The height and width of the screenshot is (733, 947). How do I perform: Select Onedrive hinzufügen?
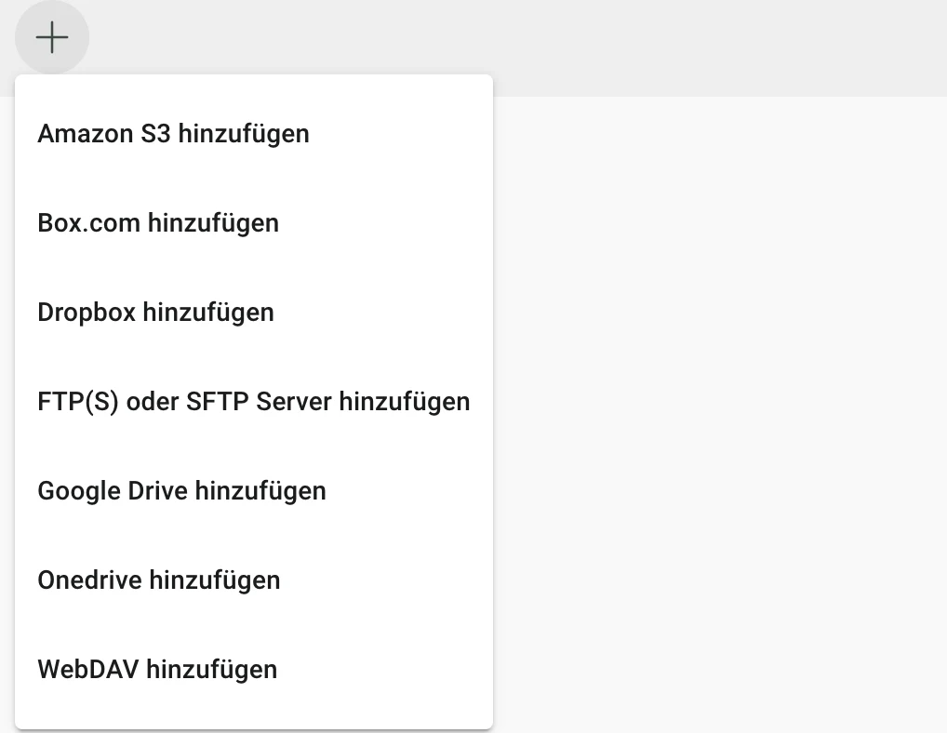click(254, 580)
